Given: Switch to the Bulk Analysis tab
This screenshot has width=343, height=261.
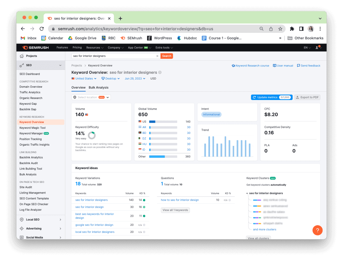Looking at the screenshot, I should 98,88.
